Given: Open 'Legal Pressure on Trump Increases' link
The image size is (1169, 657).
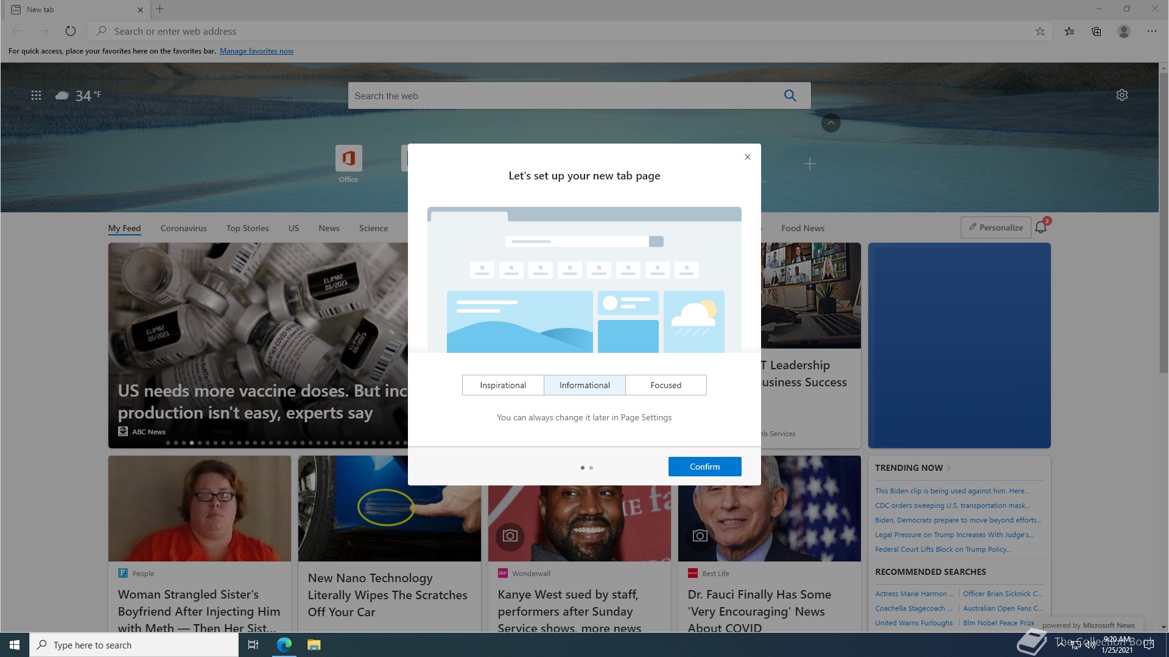Looking at the screenshot, I should pos(954,535).
